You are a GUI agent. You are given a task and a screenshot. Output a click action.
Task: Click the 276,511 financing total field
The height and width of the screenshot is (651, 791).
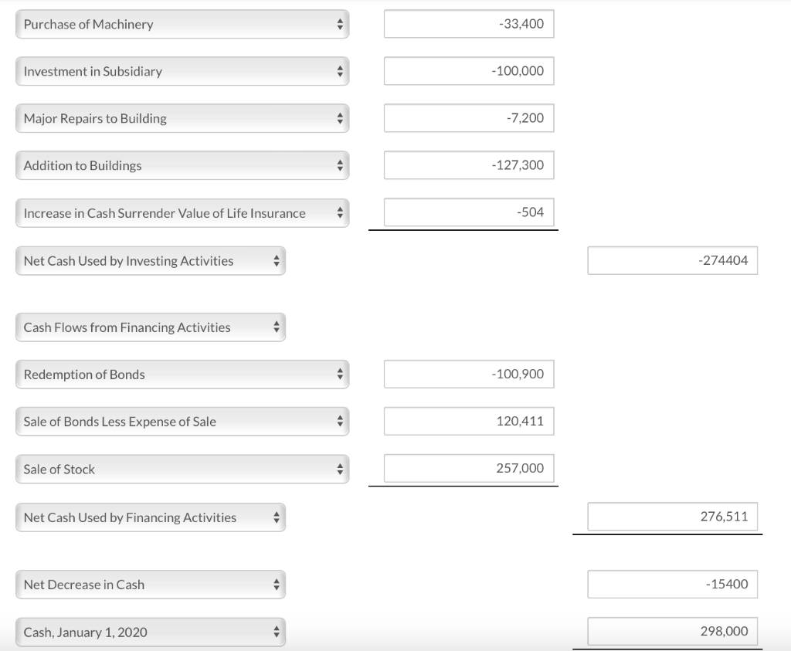point(672,517)
